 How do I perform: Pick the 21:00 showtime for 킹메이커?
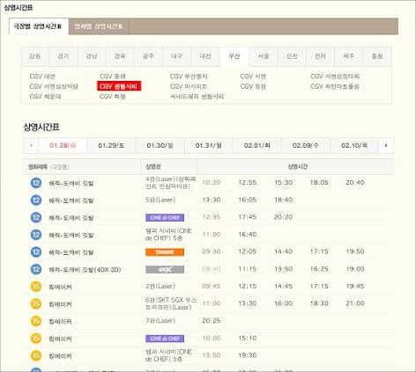(x=355, y=303)
